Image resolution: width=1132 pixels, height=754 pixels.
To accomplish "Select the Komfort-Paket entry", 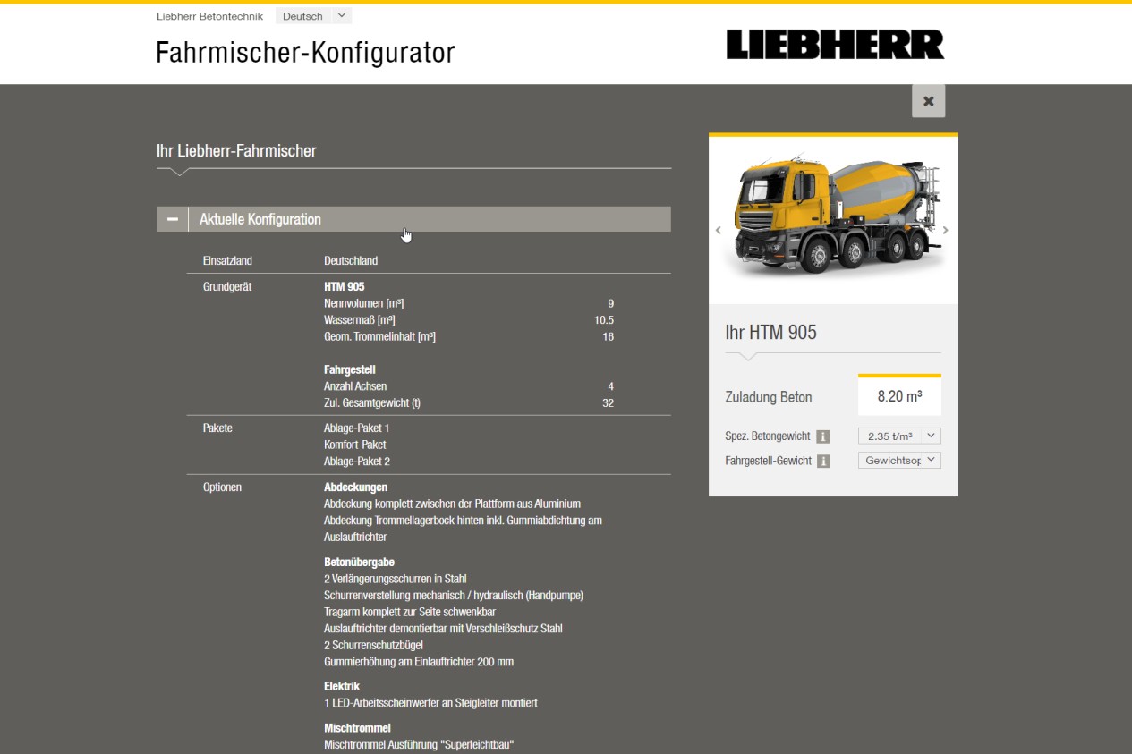I will (354, 445).
